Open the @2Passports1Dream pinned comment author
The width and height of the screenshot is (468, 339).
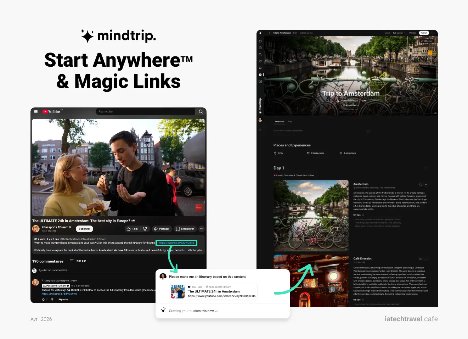coord(56,285)
